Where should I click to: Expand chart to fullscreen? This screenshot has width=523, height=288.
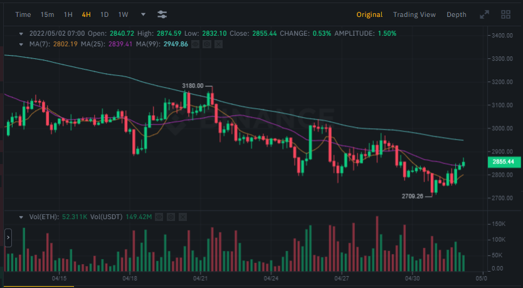[484, 14]
